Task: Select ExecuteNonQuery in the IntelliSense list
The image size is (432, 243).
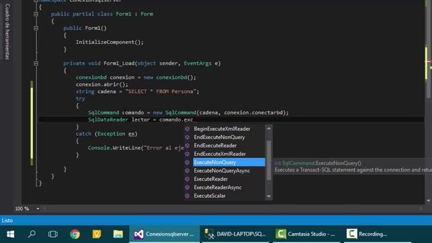Action: [x=229, y=162]
